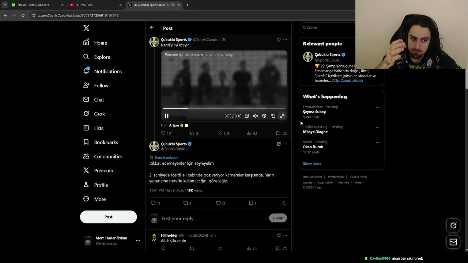This screenshot has width=468, height=263.
Task: Toggle video closed captions
Action: (x=247, y=116)
